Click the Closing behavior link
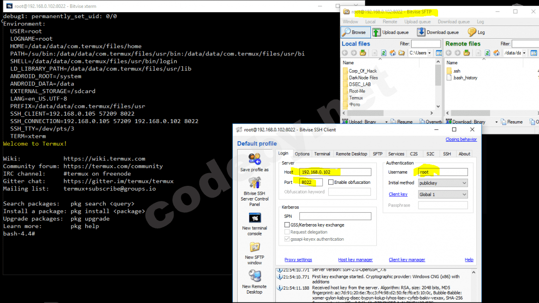The width and height of the screenshot is (539, 303). click(461, 139)
